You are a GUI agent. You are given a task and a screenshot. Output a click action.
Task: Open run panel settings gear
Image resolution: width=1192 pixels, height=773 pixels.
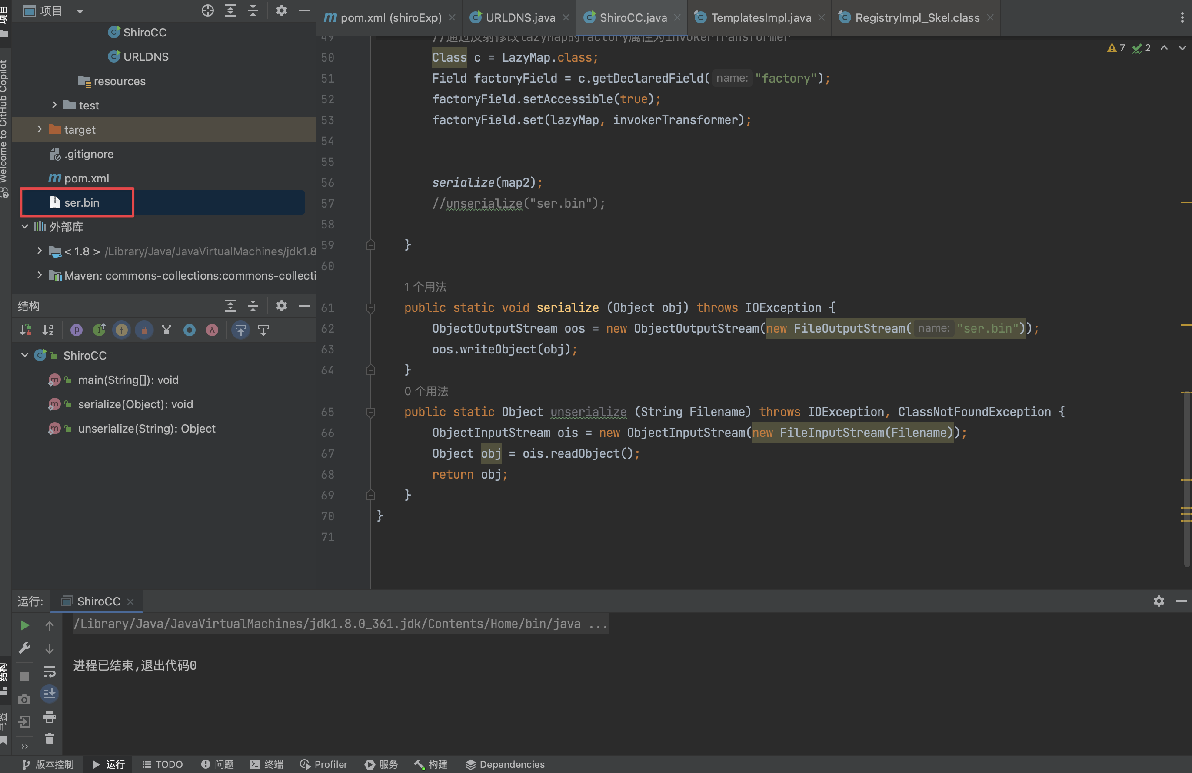click(1159, 601)
